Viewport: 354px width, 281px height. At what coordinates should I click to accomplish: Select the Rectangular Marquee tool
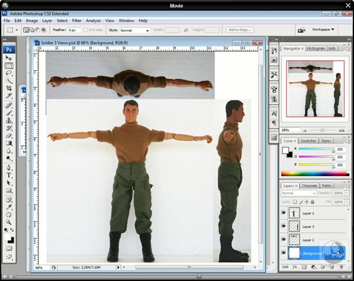pyautogui.click(x=9, y=66)
